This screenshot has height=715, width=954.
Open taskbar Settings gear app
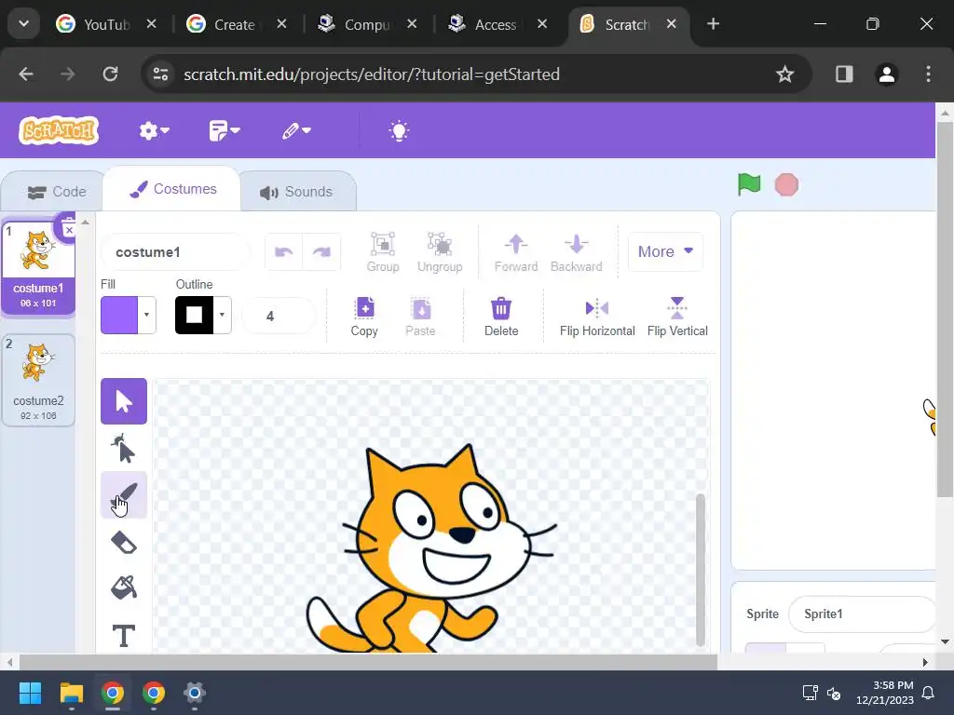pos(194,693)
